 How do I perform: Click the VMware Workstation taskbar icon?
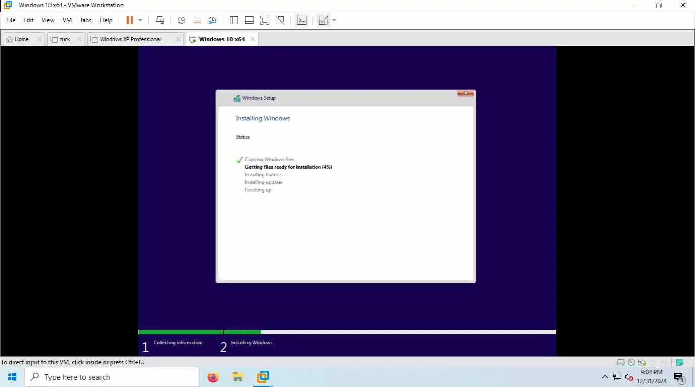tap(263, 377)
